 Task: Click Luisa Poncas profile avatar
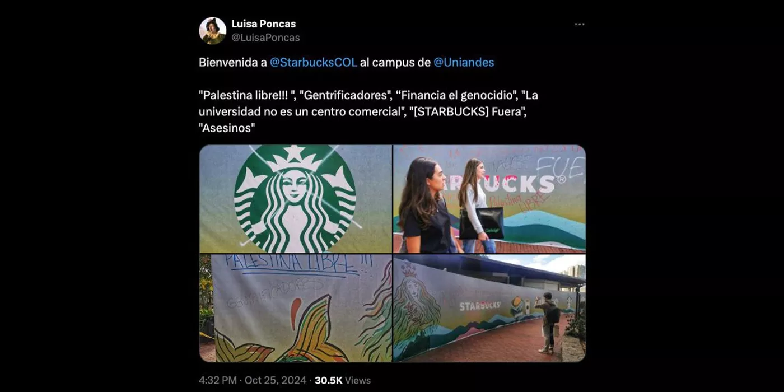point(212,30)
